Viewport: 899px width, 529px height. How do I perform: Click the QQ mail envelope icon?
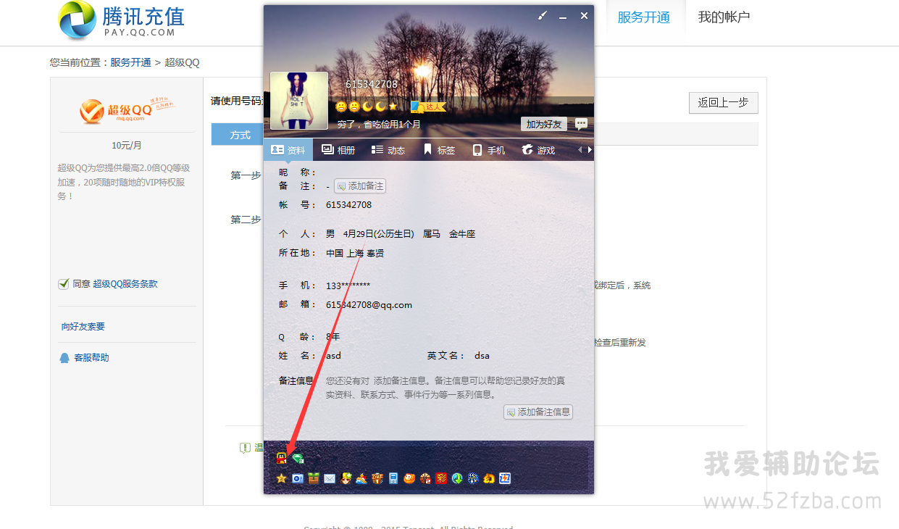coord(330,478)
